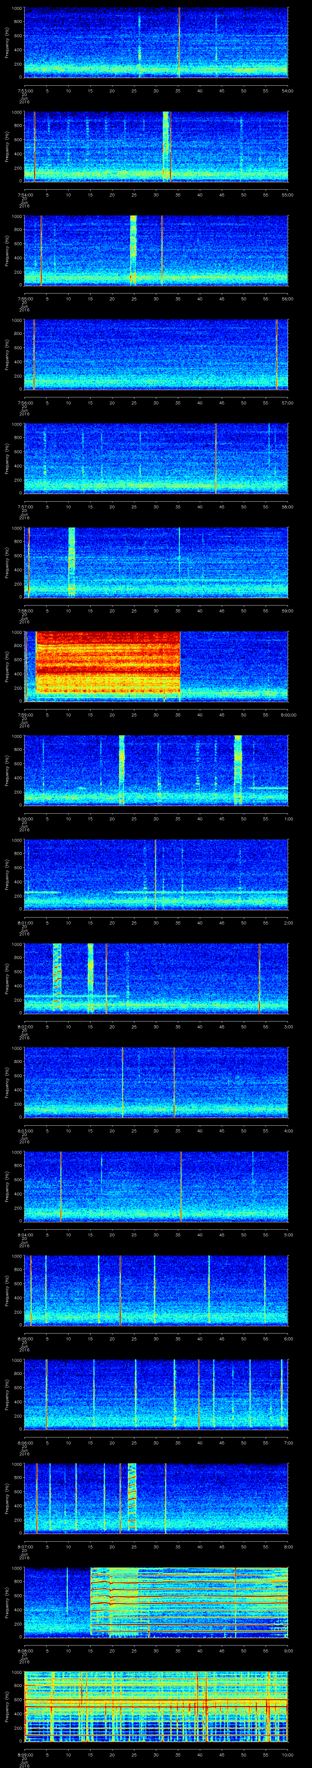Open the spectrogram panel starting at 8:01:00

[156, 874]
